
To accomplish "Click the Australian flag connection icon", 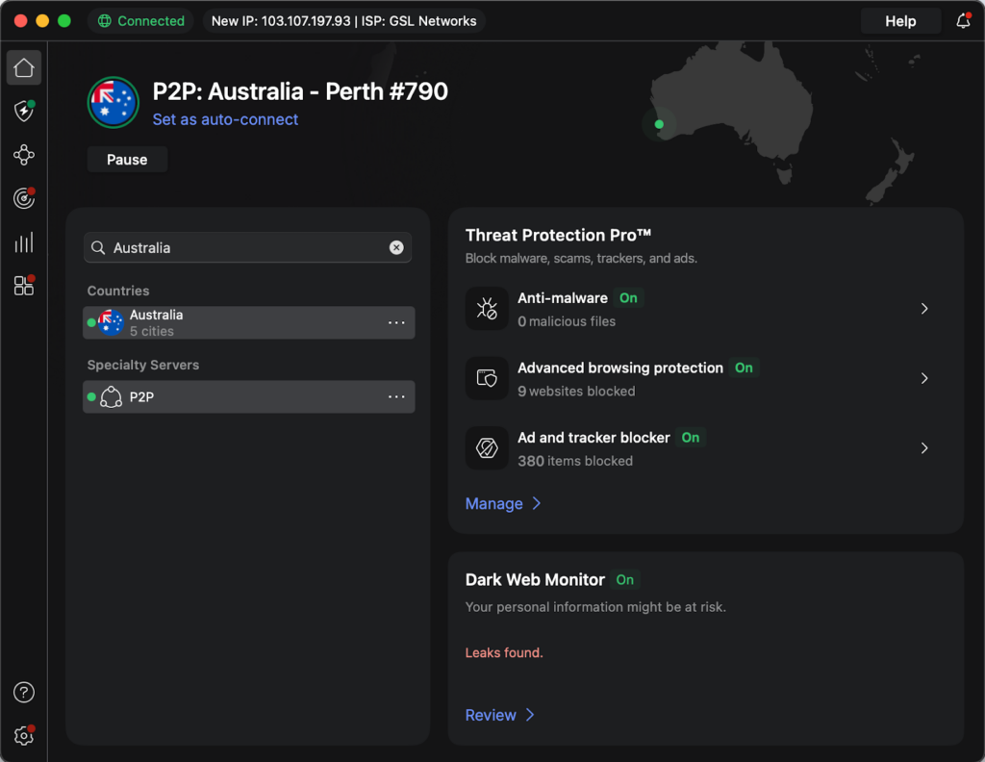I will (x=114, y=102).
